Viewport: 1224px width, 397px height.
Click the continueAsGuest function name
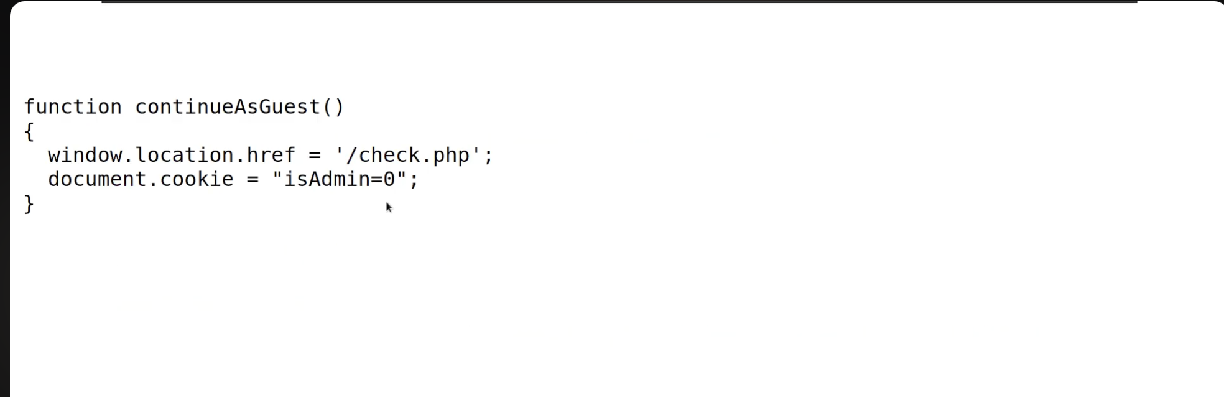[228, 107]
